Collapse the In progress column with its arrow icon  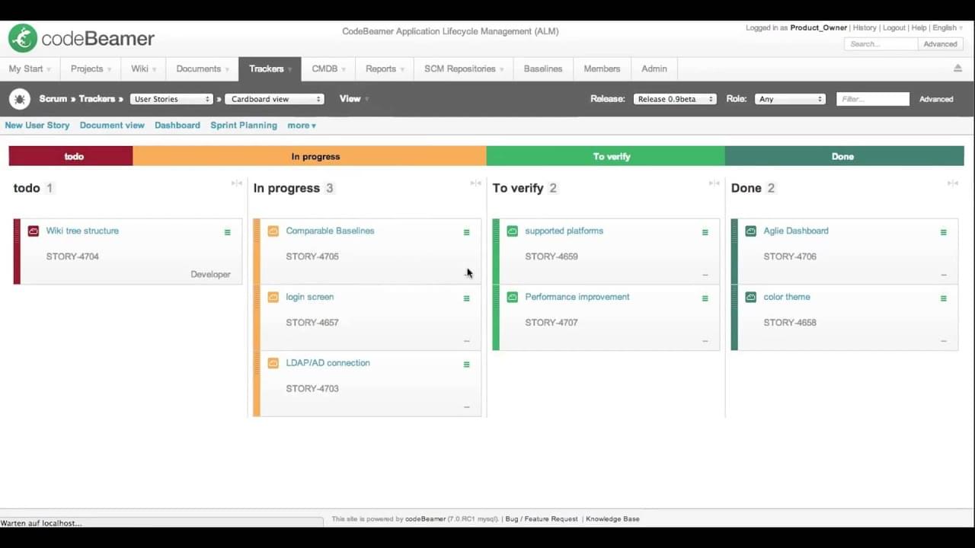pos(475,183)
